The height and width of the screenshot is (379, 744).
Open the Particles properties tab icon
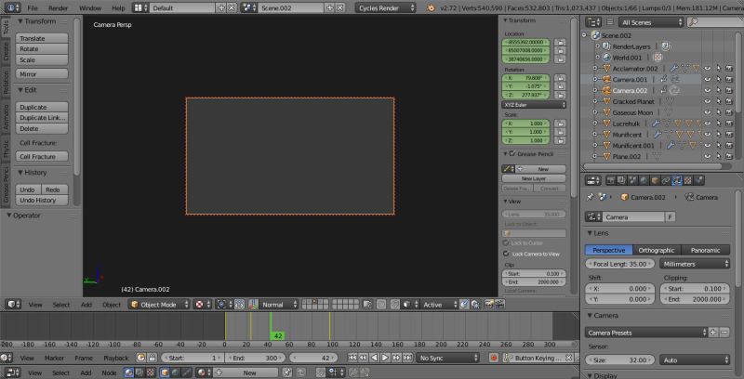tap(699, 180)
